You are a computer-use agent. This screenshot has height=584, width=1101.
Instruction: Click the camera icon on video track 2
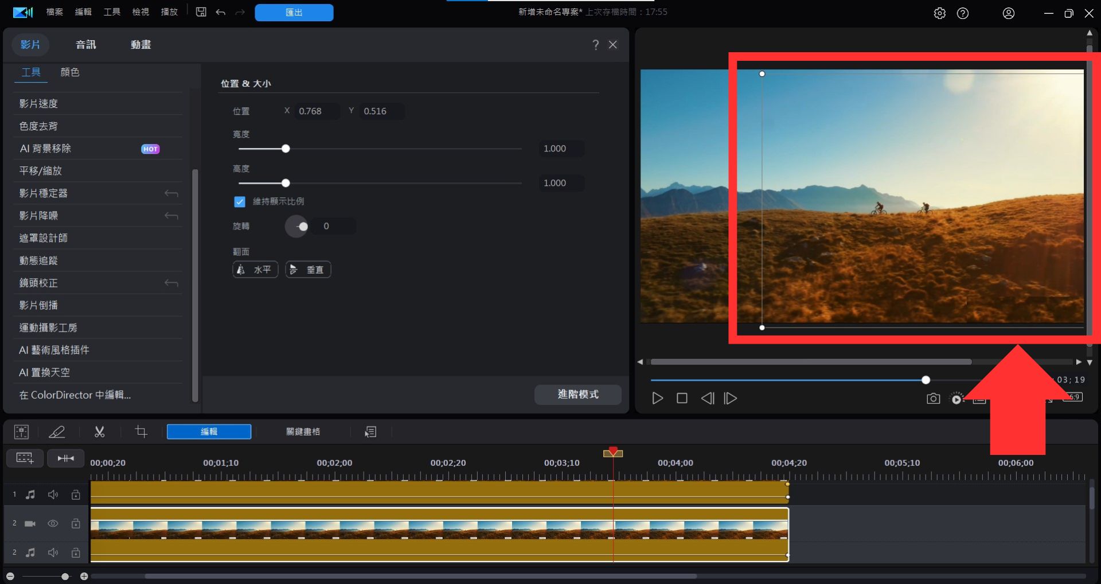click(30, 524)
